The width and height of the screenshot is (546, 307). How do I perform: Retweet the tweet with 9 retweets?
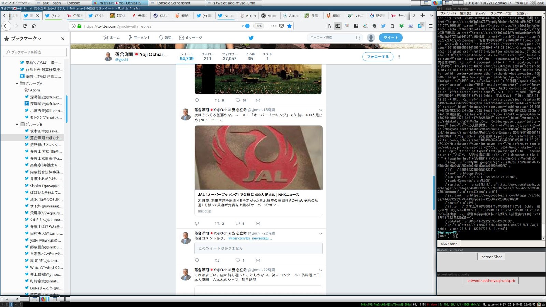coord(217,100)
